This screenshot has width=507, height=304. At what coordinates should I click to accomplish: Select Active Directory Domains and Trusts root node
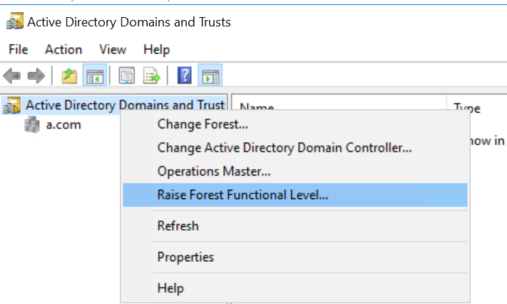[x=125, y=105]
